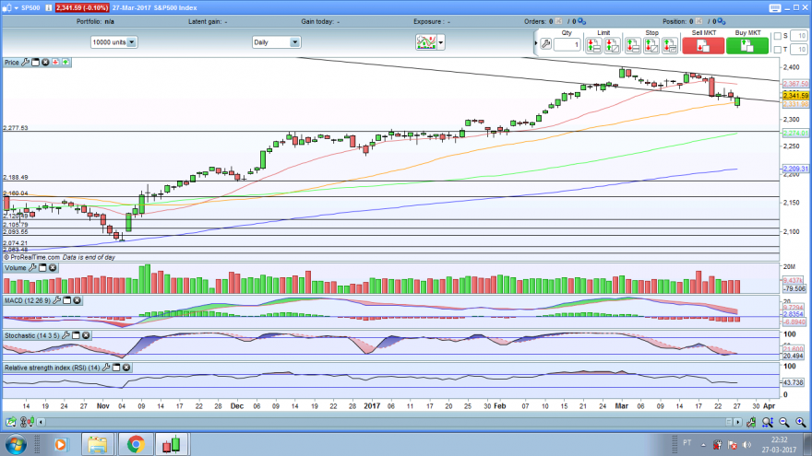
Task: Expand the chart style dropdown arrow
Action: [x=441, y=42]
